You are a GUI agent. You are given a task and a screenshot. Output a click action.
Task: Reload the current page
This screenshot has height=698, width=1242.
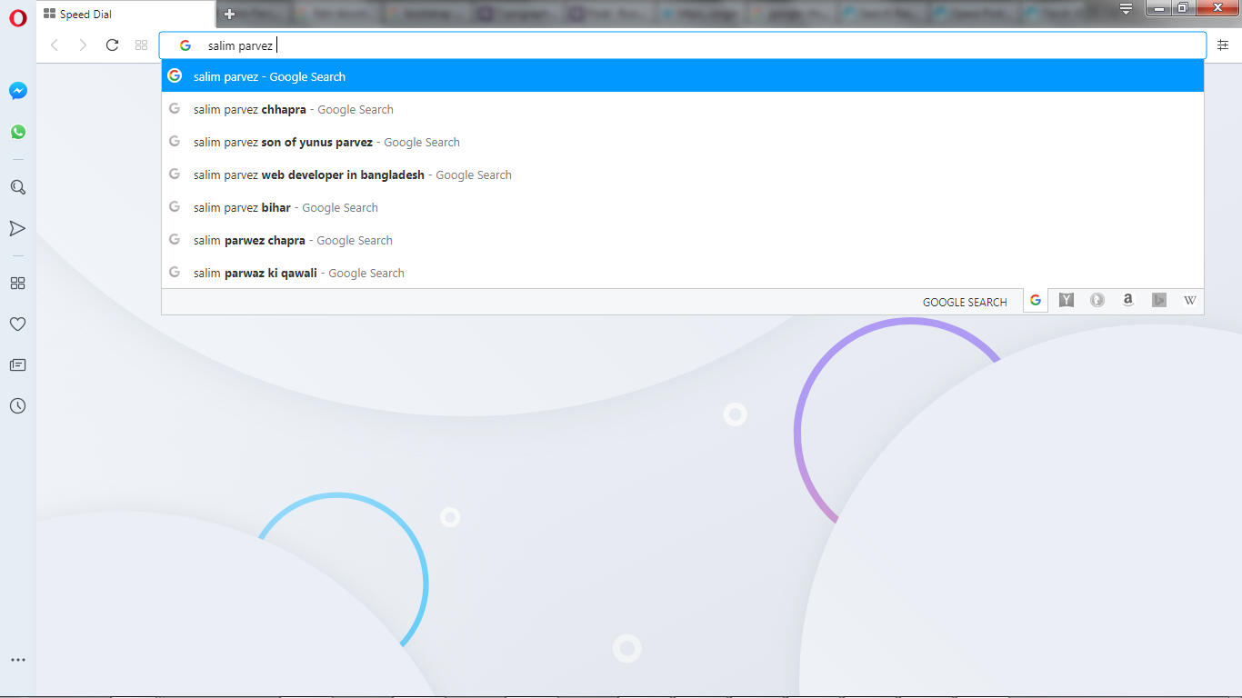[x=112, y=45]
